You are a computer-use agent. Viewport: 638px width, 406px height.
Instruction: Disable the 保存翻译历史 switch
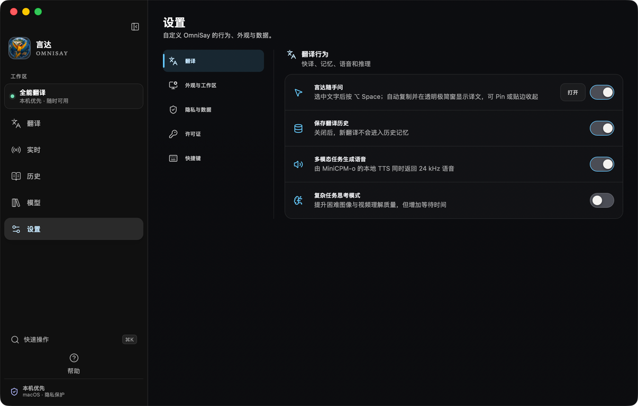tap(602, 128)
